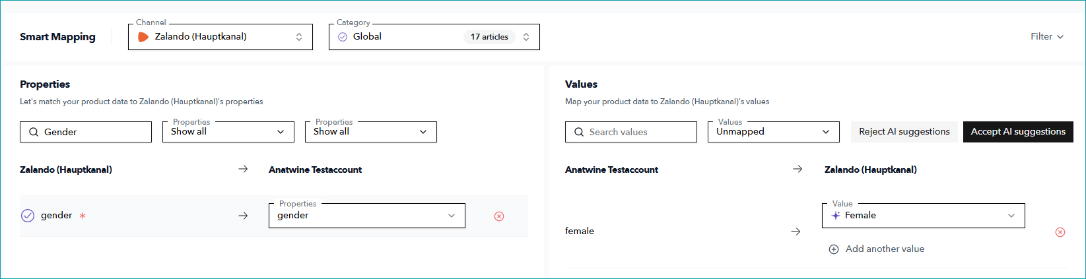This screenshot has height=279, width=1086.
Task: Open the Channel dropdown showing Zalando (Hauptkanal)
Action: pyautogui.click(x=220, y=37)
